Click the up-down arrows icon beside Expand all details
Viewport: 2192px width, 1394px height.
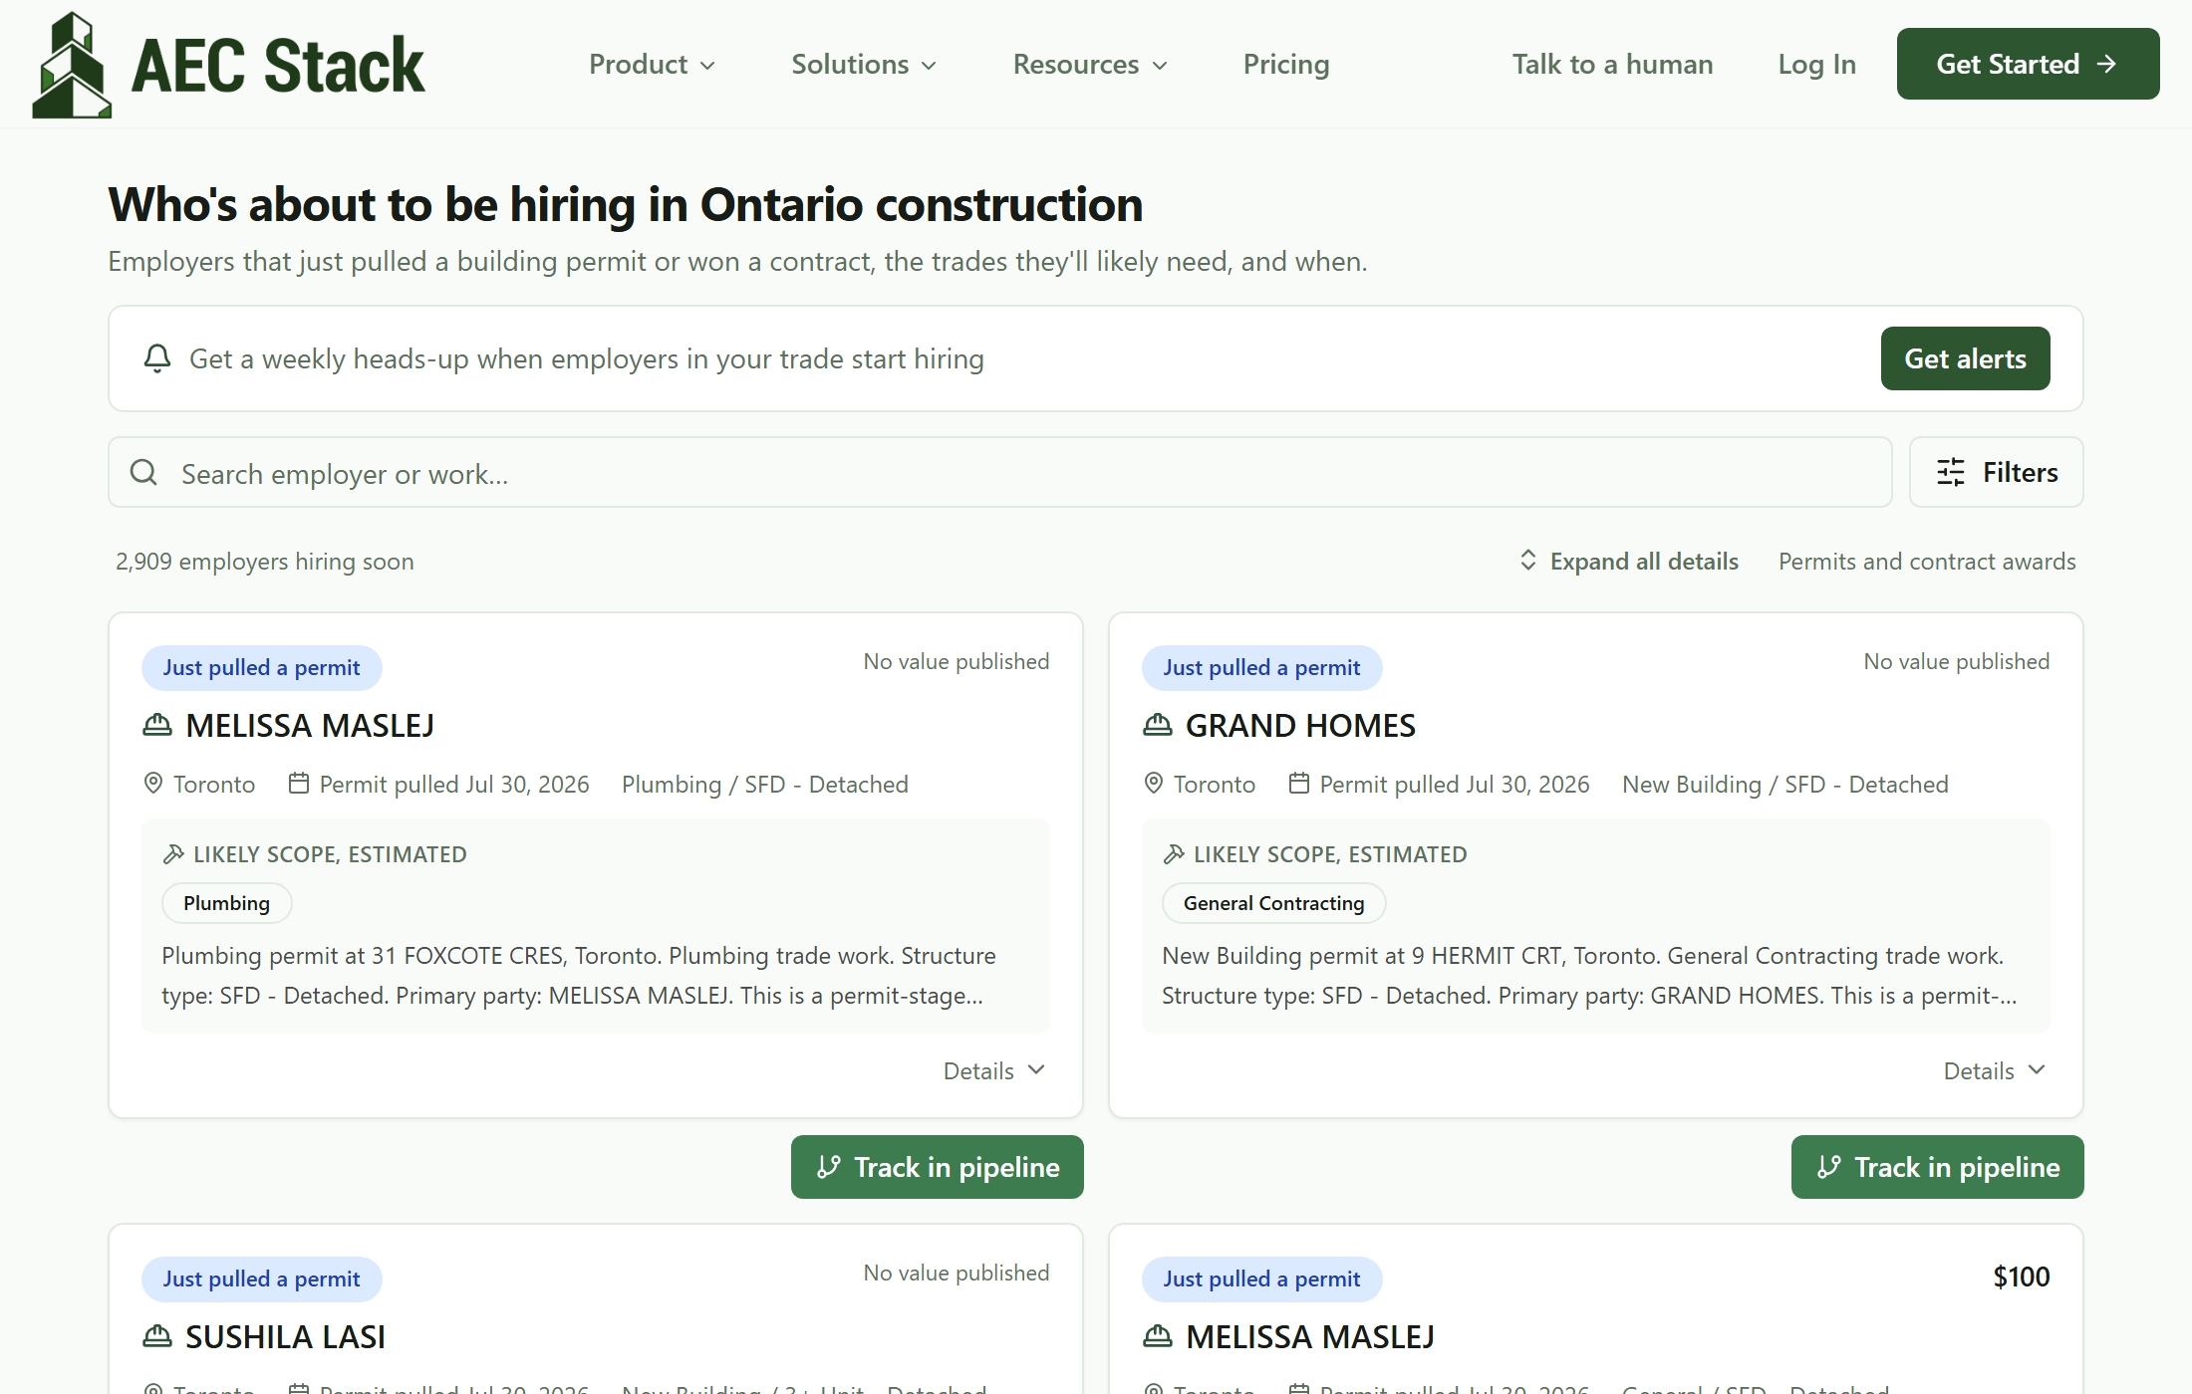pyautogui.click(x=1528, y=561)
